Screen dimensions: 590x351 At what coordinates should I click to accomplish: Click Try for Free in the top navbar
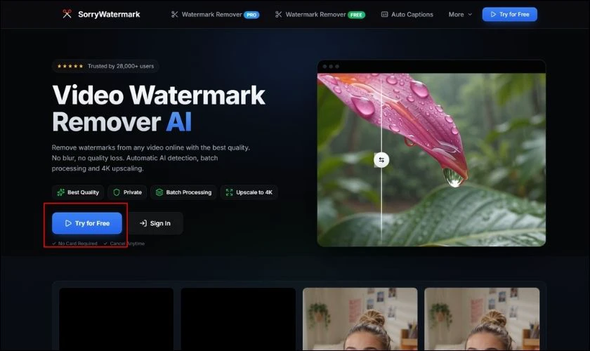(509, 14)
